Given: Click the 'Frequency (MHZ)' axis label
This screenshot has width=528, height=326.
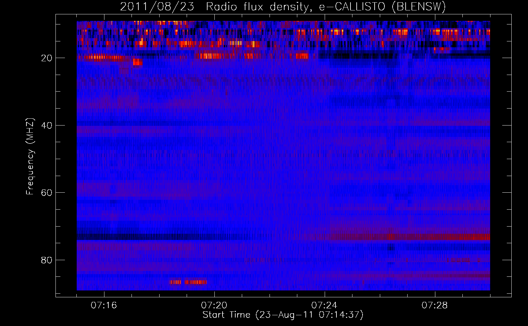Looking at the screenshot, I should click(30, 157).
